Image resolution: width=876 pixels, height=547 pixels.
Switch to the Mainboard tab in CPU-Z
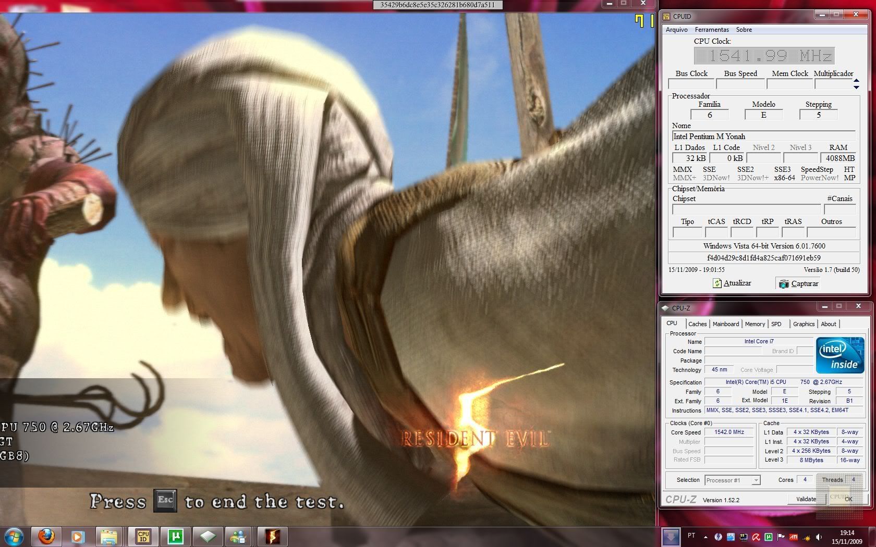coord(726,324)
